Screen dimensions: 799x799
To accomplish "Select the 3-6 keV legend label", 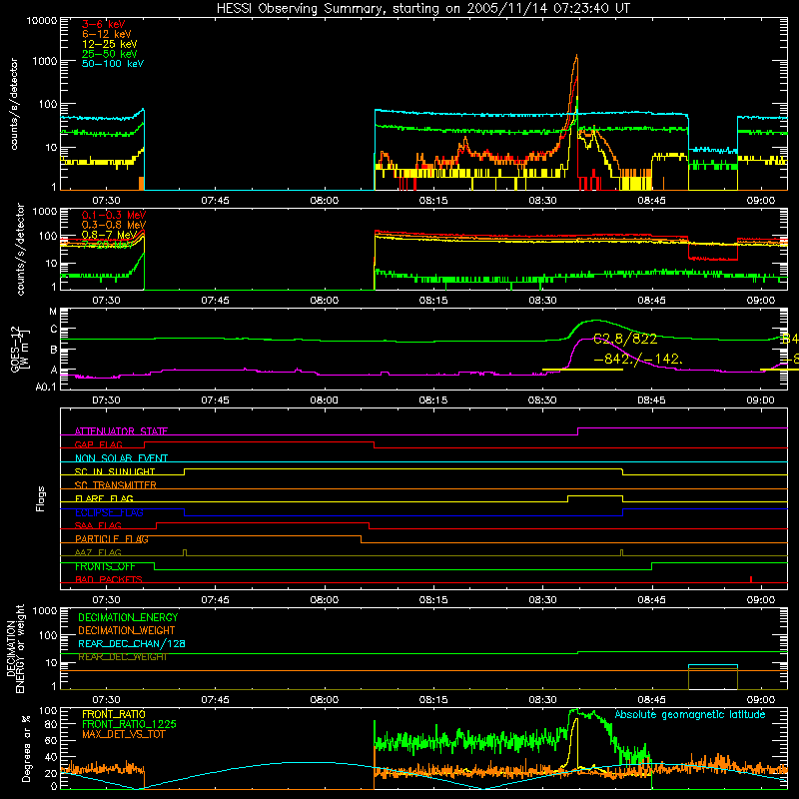I will [x=104, y=24].
